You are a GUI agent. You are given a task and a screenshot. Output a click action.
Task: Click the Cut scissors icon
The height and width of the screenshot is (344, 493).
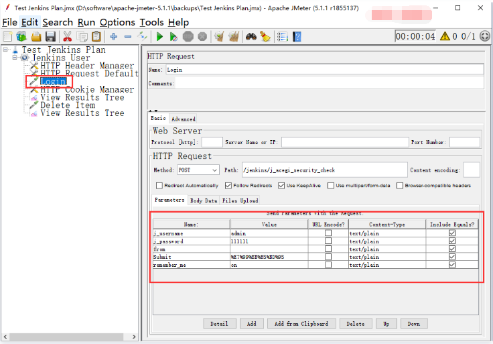67,37
